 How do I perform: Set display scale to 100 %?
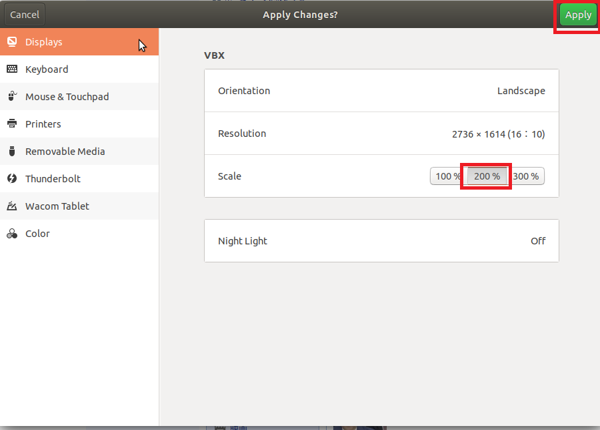pos(447,176)
